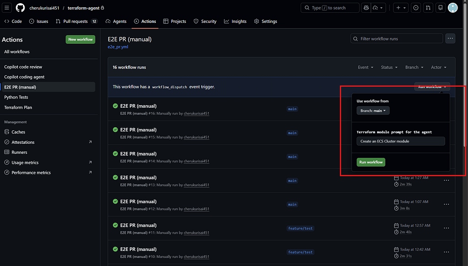468x266 pixels.
Task: Open the notifications inbox icon
Action: point(440,8)
